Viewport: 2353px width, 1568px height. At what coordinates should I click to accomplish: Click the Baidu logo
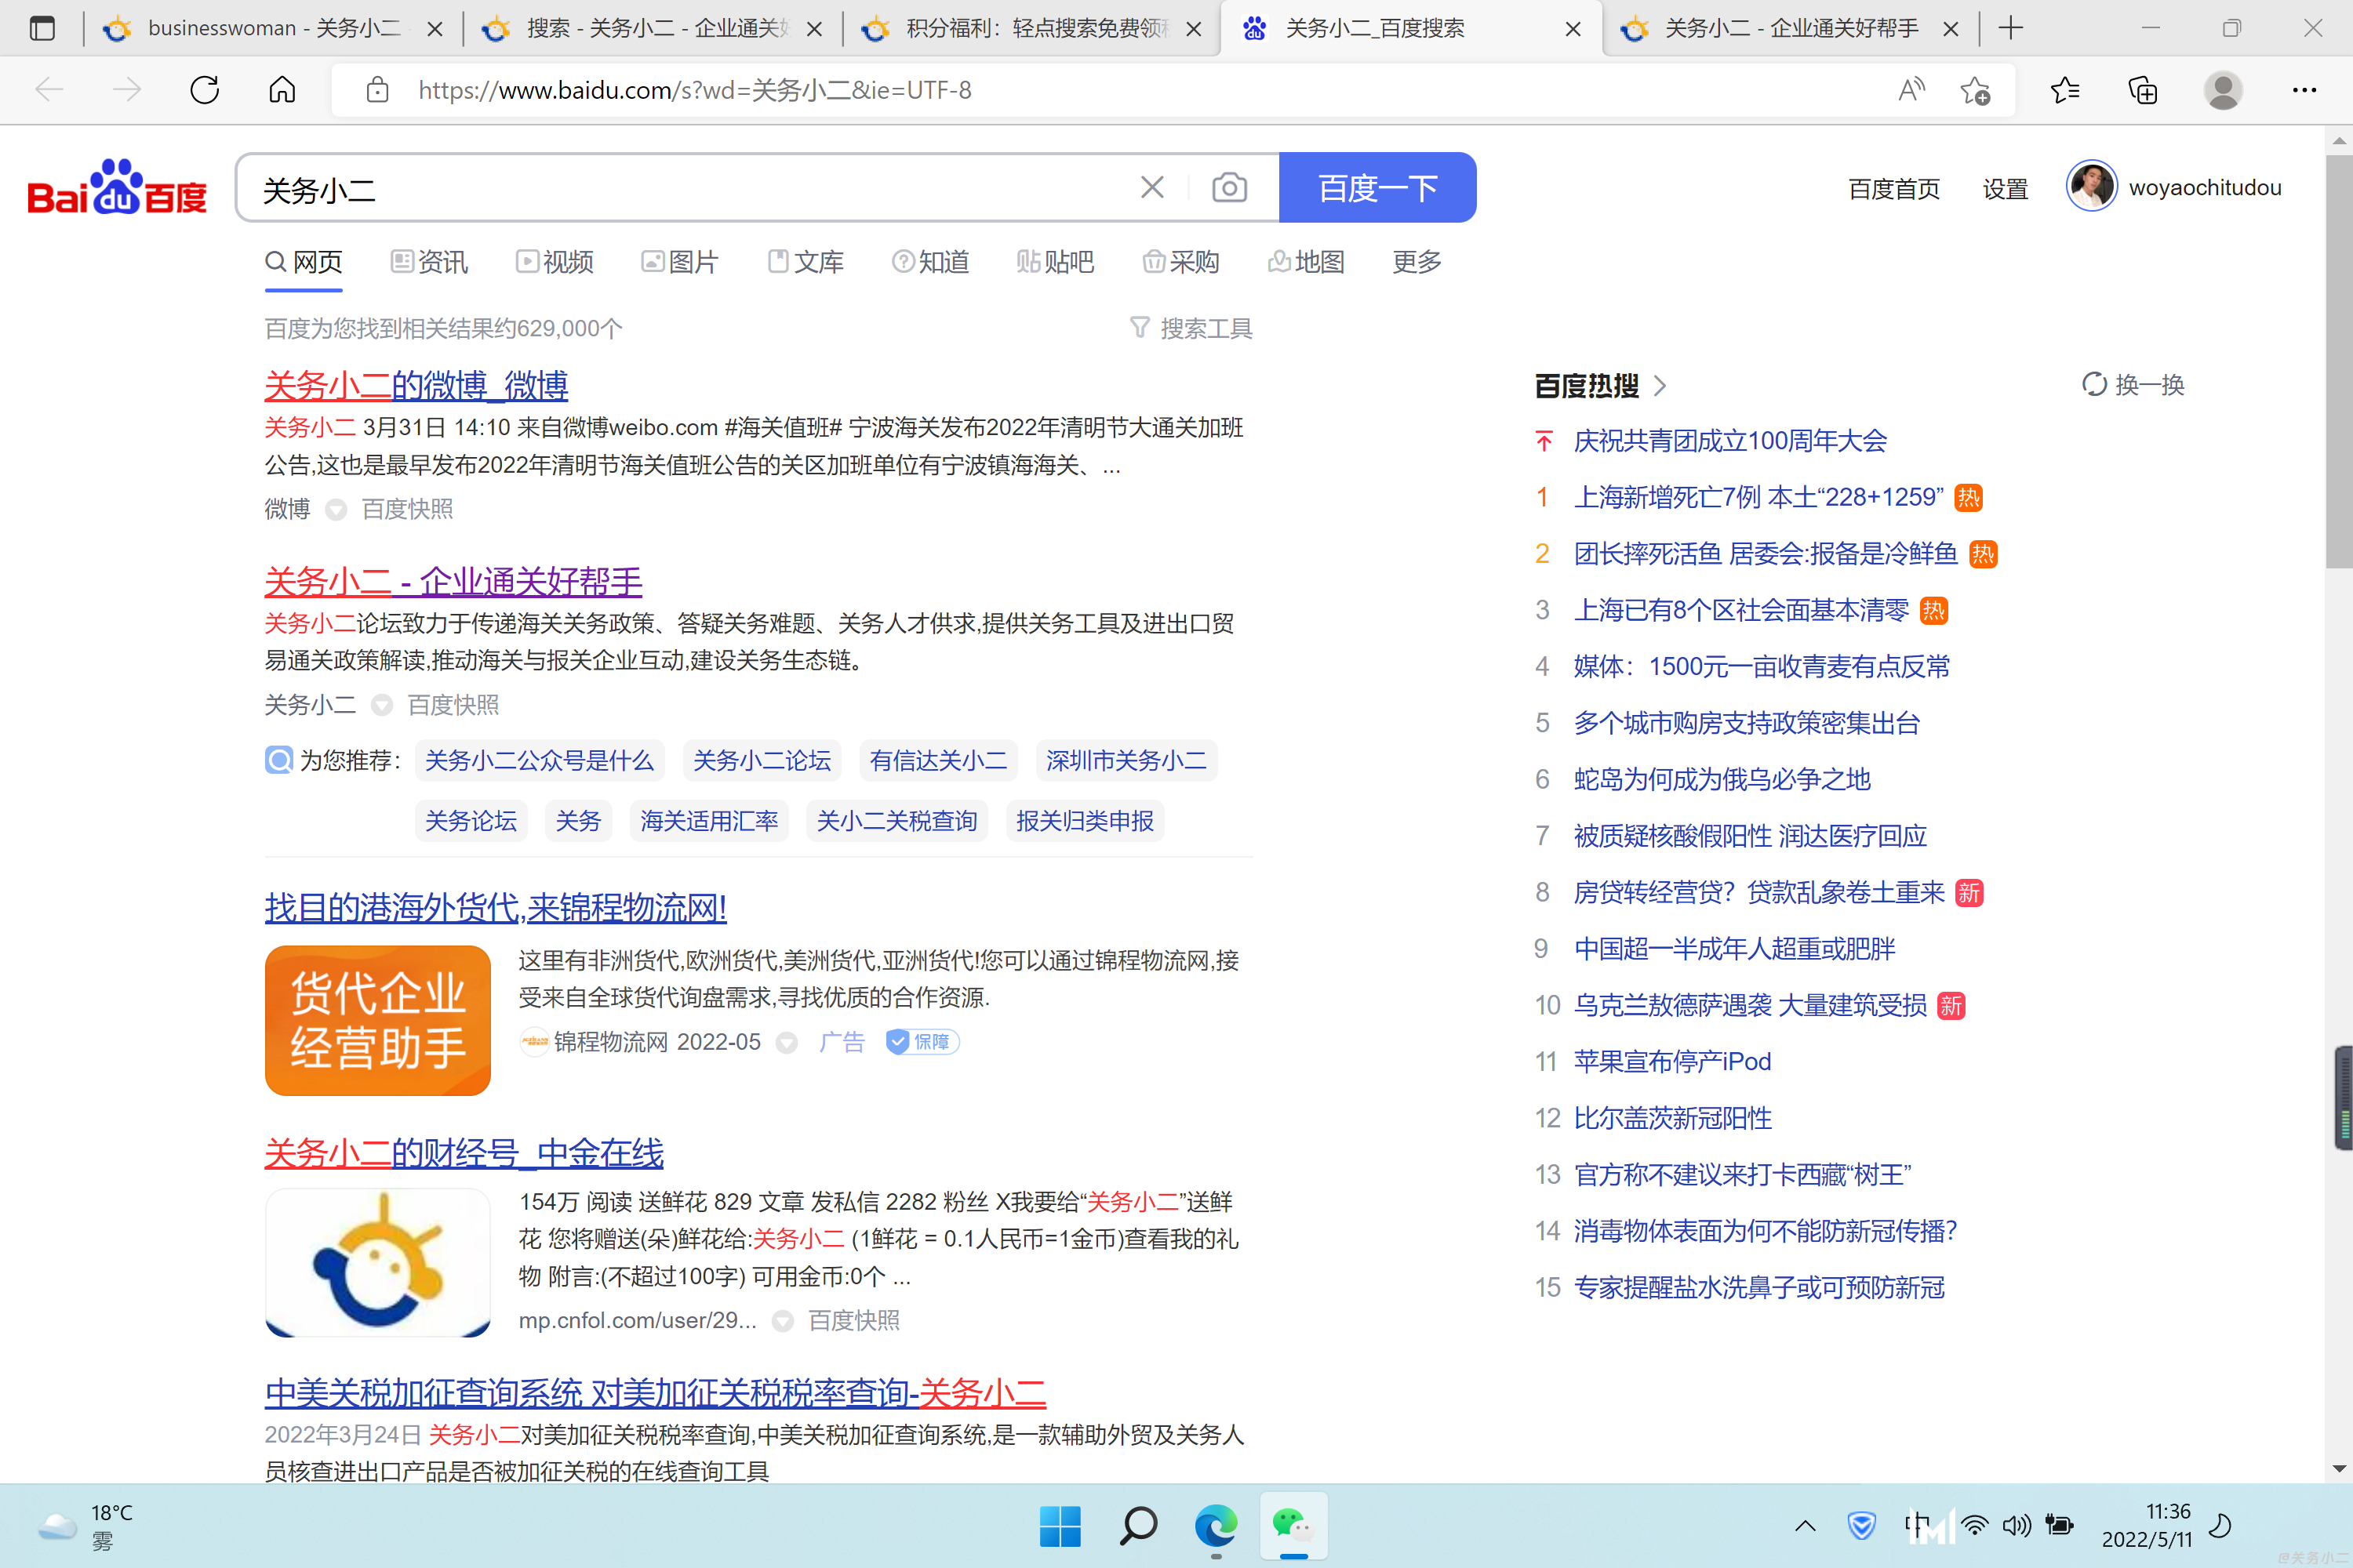point(117,187)
